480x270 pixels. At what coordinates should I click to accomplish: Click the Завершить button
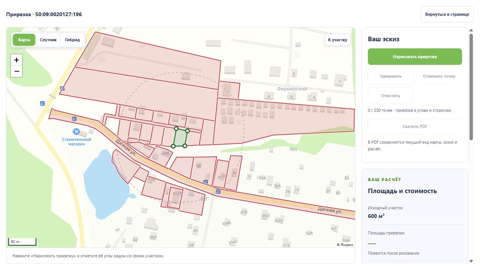(391, 76)
